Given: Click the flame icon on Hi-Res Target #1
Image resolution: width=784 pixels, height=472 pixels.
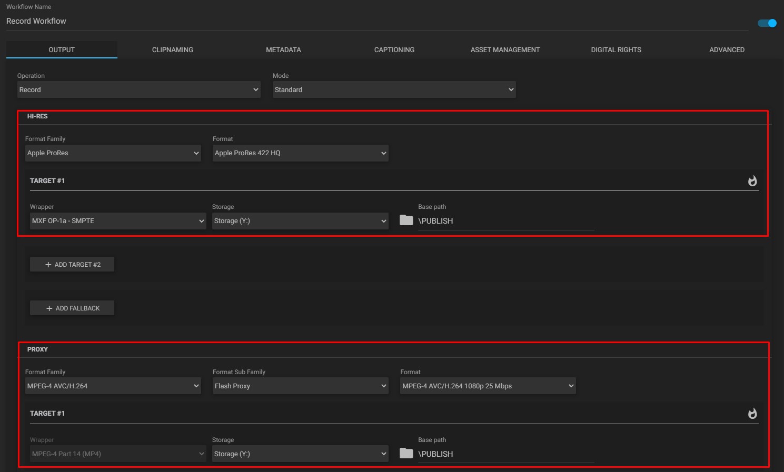Looking at the screenshot, I should 752,180.
